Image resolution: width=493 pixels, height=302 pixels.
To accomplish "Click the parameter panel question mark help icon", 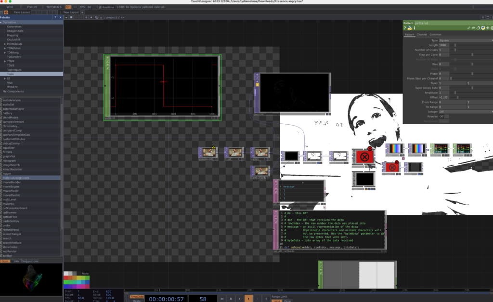I will 405,28.
